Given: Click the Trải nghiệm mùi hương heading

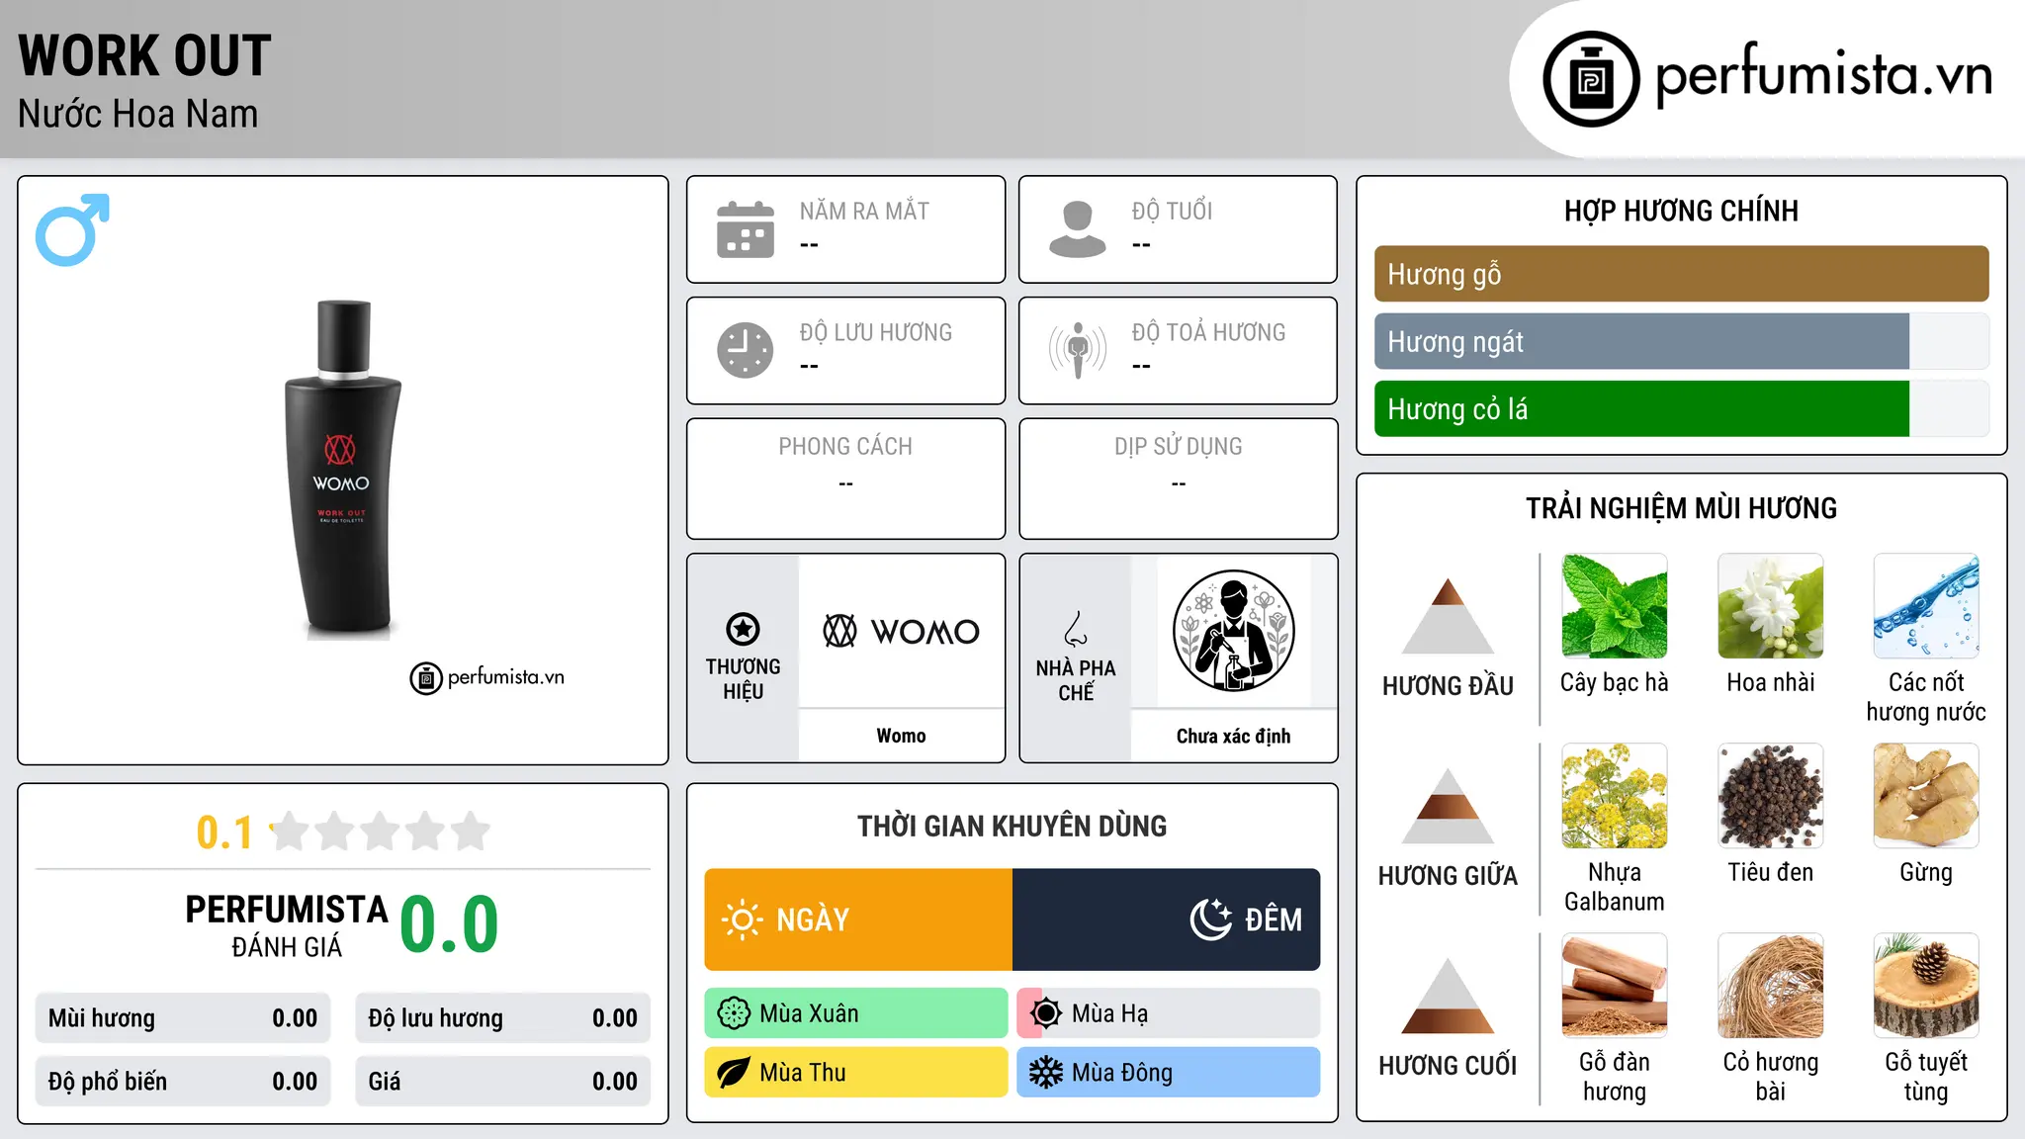Looking at the screenshot, I should point(1681,508).
